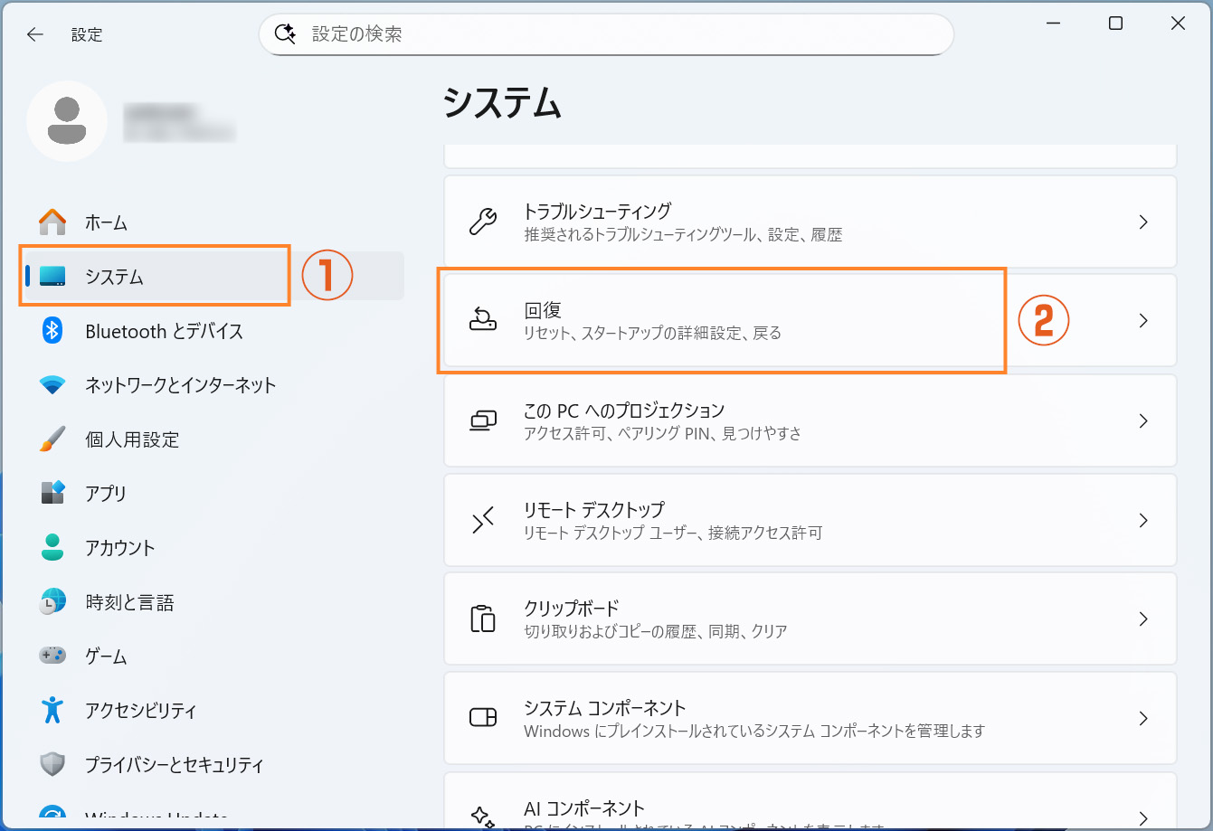This screenshot has height=831, width=1213.
Task: Maximize the Settings window
Action: pyautogui.click(x=1115, y=24)
